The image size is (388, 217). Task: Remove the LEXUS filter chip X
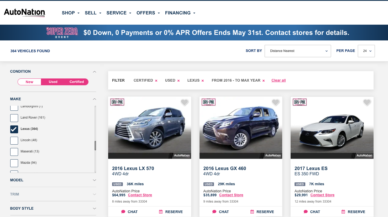[x=203, y=81]
